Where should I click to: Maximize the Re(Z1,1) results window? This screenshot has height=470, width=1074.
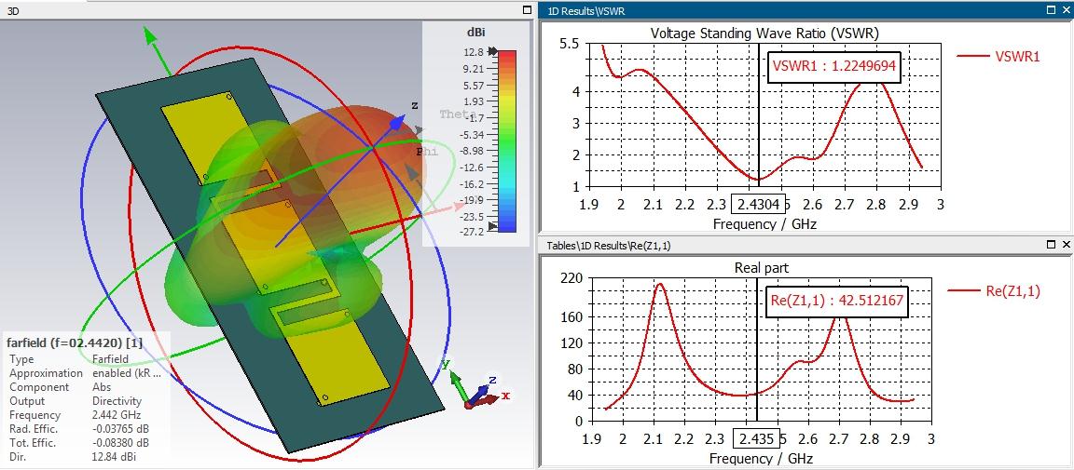pyautogui.click(x=1052, y=244)
